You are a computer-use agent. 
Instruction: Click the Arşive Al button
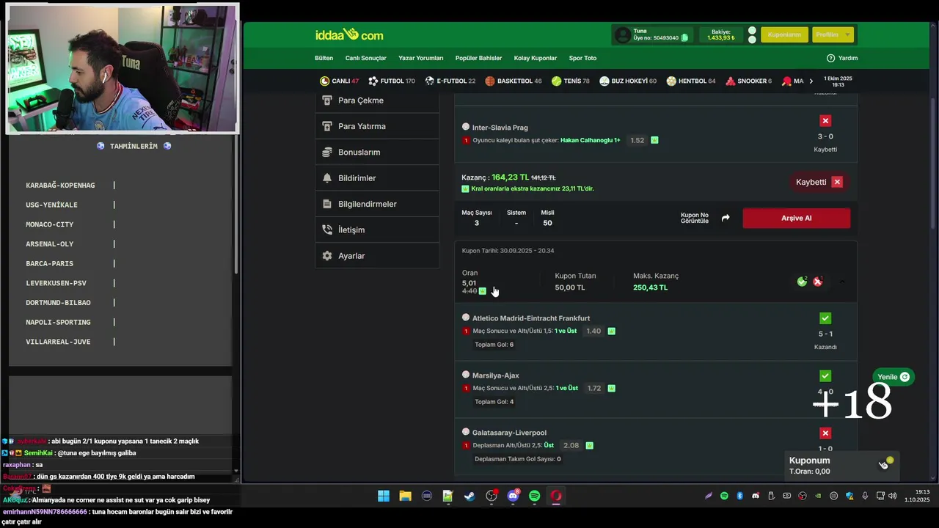coord(797,218)
